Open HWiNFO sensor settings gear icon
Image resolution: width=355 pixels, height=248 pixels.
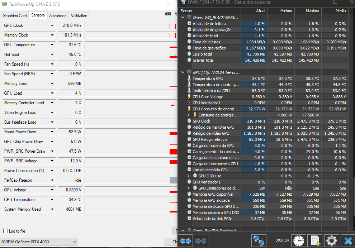coord(332,240)
